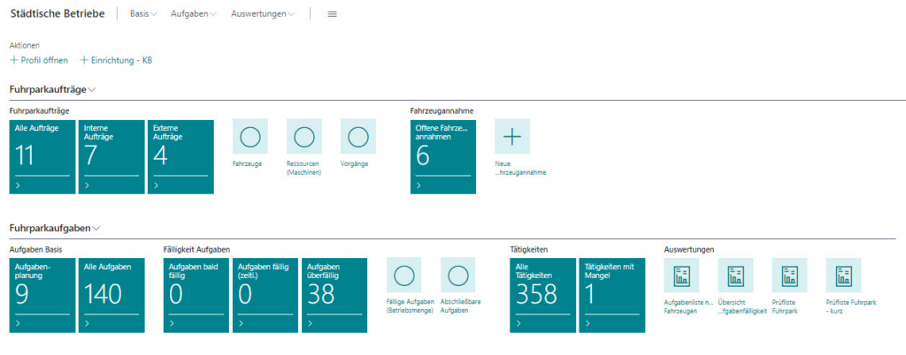The height and width of the screenshot is (355, 906).
Task: Click the plus icon for Neue Fahrzeugannahme
Action: (x=512, y=137)
